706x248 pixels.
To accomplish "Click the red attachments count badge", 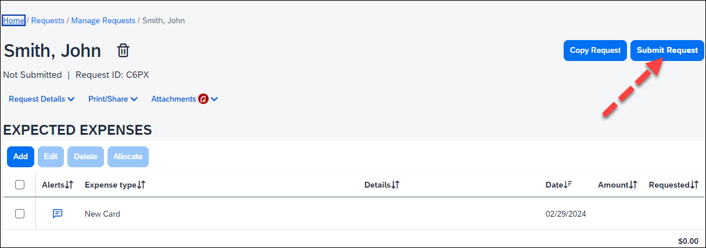I will [x=203, y=99].
